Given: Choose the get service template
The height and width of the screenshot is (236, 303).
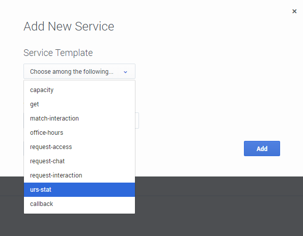Looking at the screenshot, I should coord(79,104).
